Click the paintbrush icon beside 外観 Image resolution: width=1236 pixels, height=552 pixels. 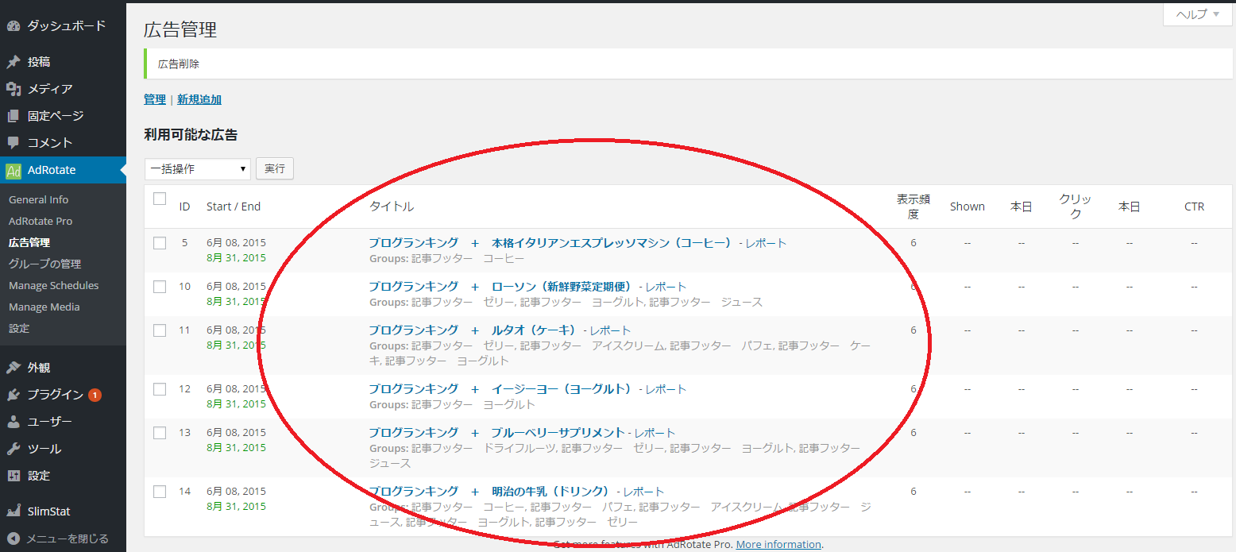pyautogui.click(x=14, y=368)
